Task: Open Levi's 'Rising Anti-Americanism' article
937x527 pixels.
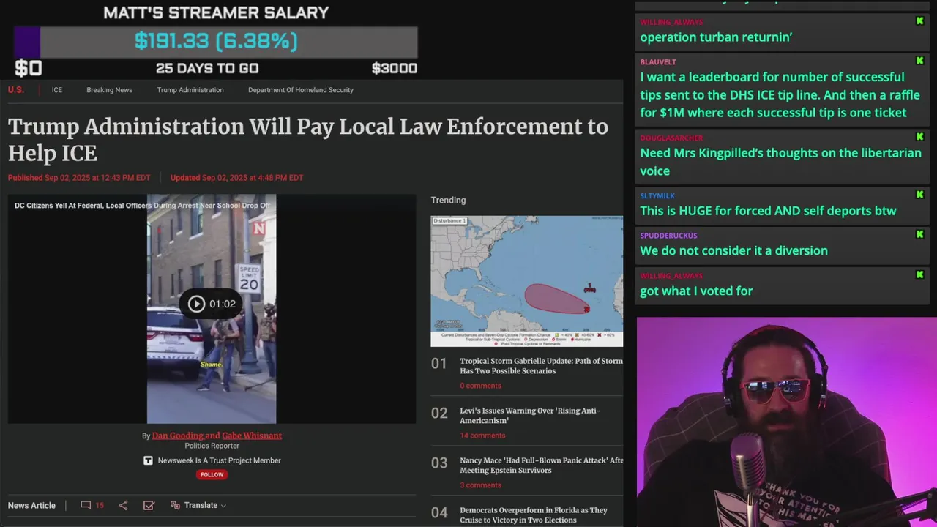Action: 530,416
